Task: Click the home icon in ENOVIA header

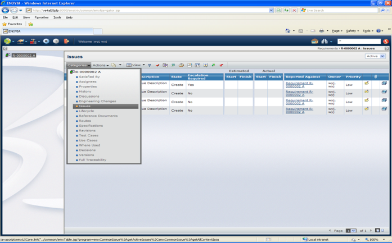Action: click(314, 41)
